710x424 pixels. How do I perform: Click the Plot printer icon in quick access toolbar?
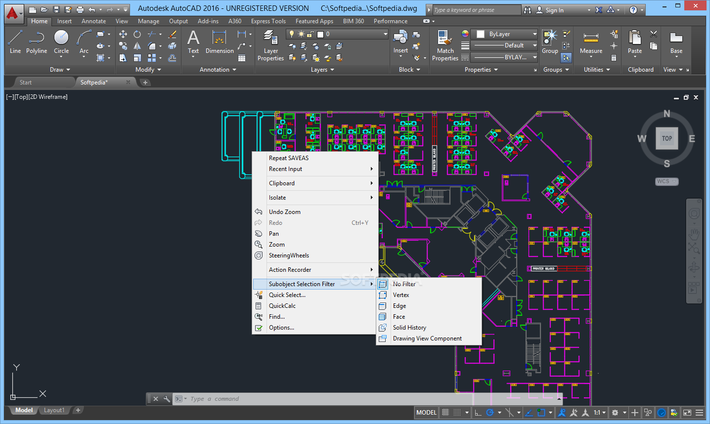(80, 9)
